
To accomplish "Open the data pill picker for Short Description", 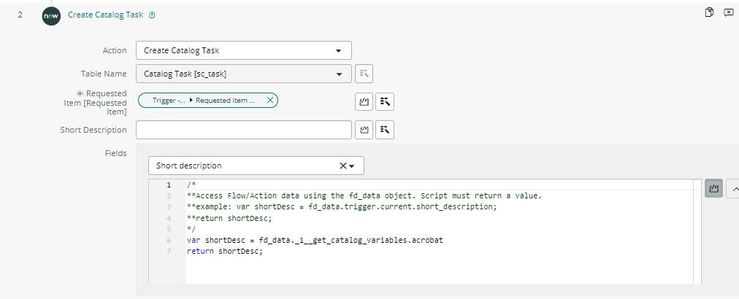I will click(385, 130).
